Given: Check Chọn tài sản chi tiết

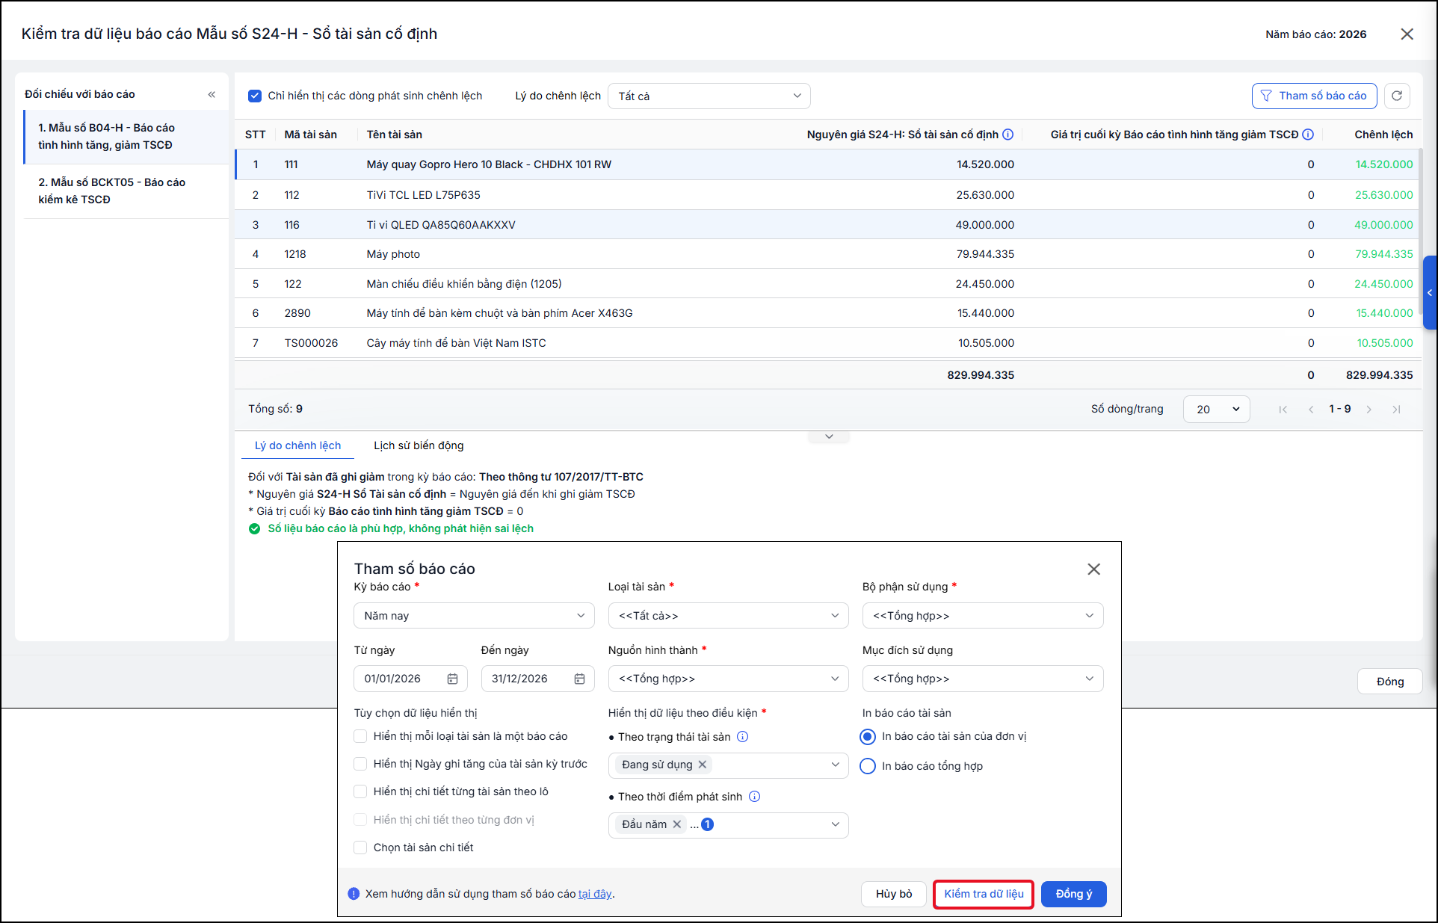Looking at the screenshot, I should pyautogui.click(x=360, y=848).
